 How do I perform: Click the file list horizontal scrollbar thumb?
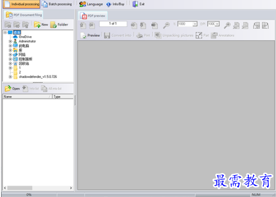click(20, 188)
